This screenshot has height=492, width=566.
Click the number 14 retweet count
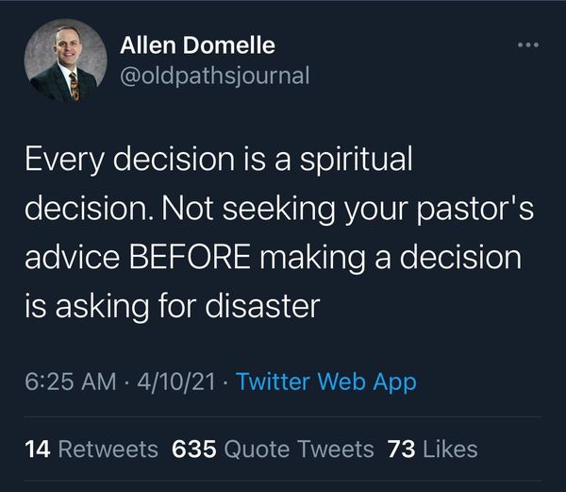coord(38,450)
